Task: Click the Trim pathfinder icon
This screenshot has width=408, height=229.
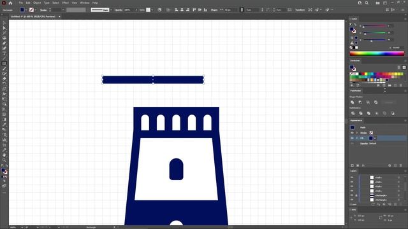Action: [x=361, y=113]
